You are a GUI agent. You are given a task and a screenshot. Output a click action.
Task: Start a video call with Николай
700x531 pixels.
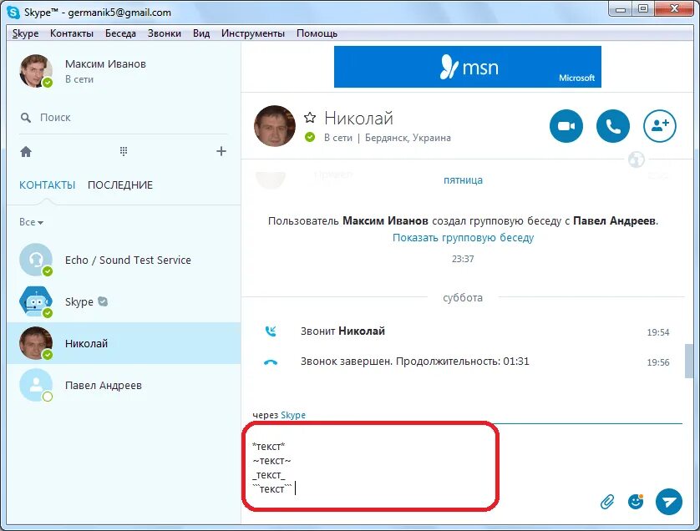click(x=566, y=126)
